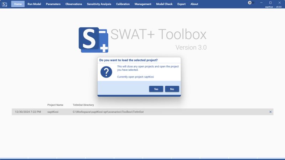Click the SWAT+ Toolbox app icon in title bar
The height and width of the screenshot is (160, 285).
coord(4,4)
